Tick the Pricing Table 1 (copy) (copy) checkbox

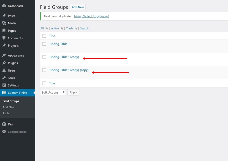pos(44,70)
